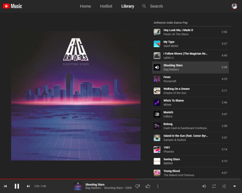Play Munich by Editors
The image size is (242, 193).
pyautogui.click(x=190, y=114)
